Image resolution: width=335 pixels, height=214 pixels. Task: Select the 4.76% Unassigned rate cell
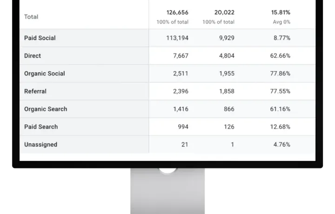(x=282, y=144)
